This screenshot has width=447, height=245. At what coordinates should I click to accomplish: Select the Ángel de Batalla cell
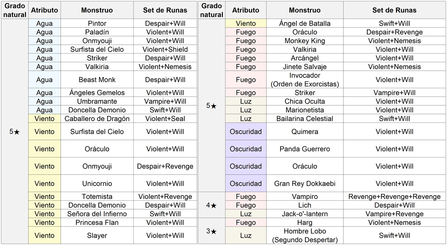[x=305, y=23]
